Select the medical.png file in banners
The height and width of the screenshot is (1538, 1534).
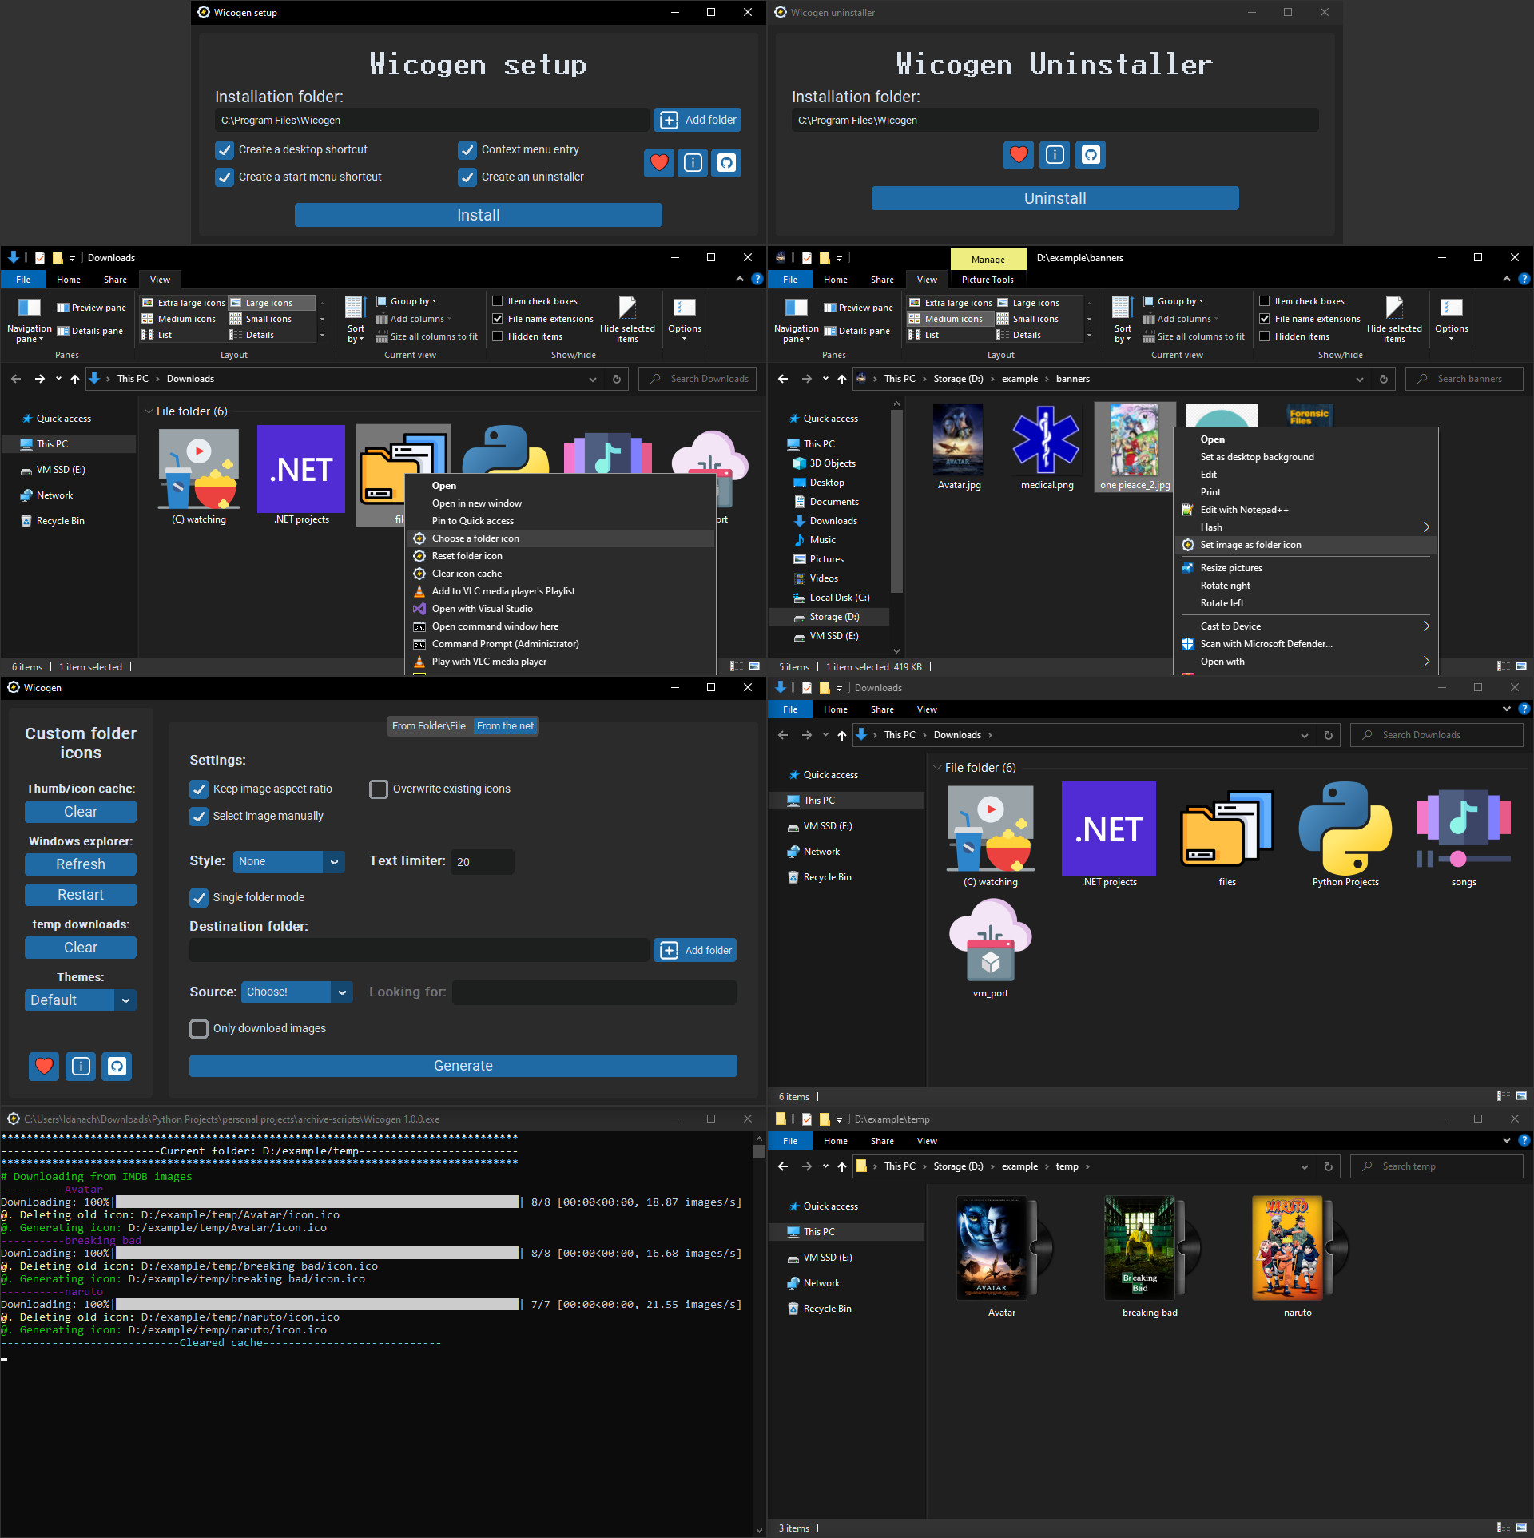coord(1047,447)
